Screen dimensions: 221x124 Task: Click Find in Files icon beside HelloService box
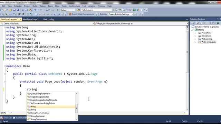click(x=78, y=10)
